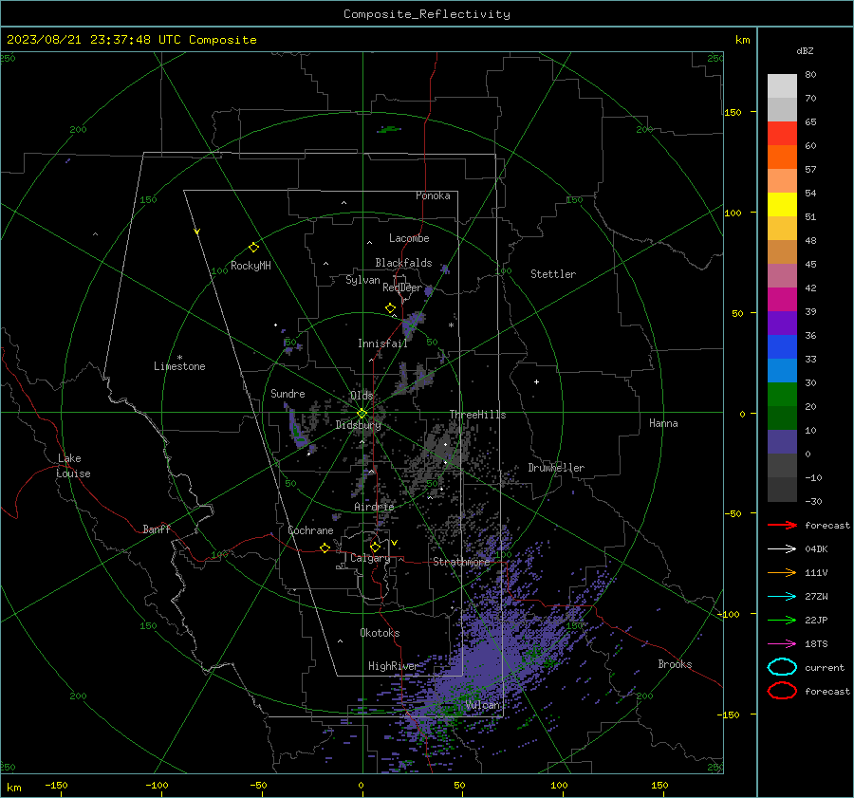Image resolution: width=854 pixels, height=798 pixels.
Task: Click the Innisfail city label
Action: pos(382,343)
